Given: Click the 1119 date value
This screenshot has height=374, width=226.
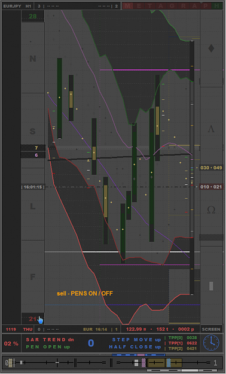Looking at the screenshot, I should [x=11, y=329].
